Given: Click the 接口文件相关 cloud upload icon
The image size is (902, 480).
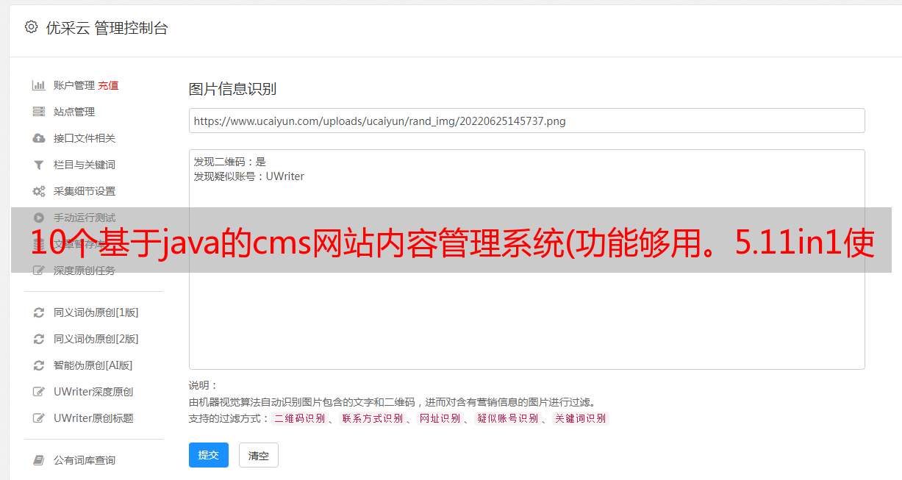Looking at the screenshot, I should (x=39, y=138).
